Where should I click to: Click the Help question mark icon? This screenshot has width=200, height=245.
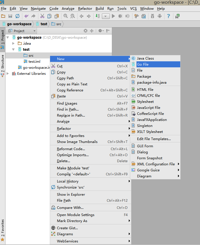pos(169,16)
